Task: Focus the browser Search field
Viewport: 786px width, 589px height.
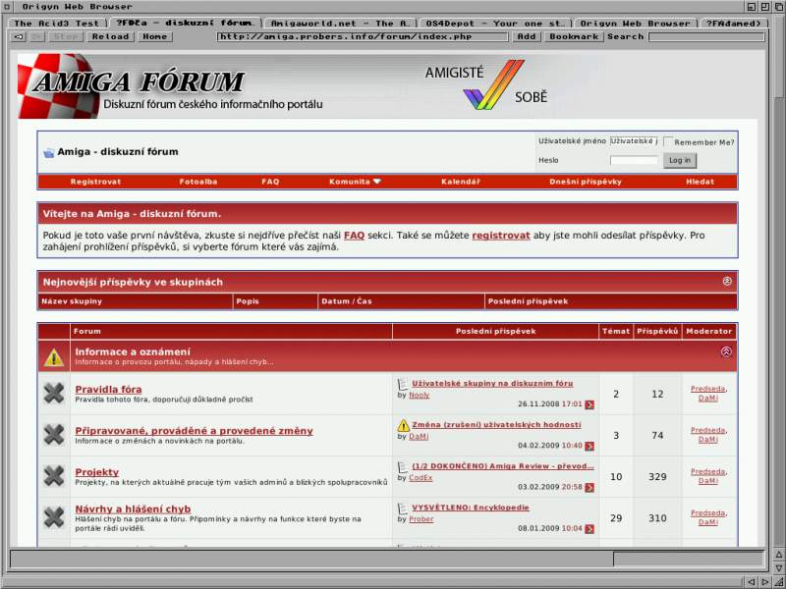Action: 706,36
